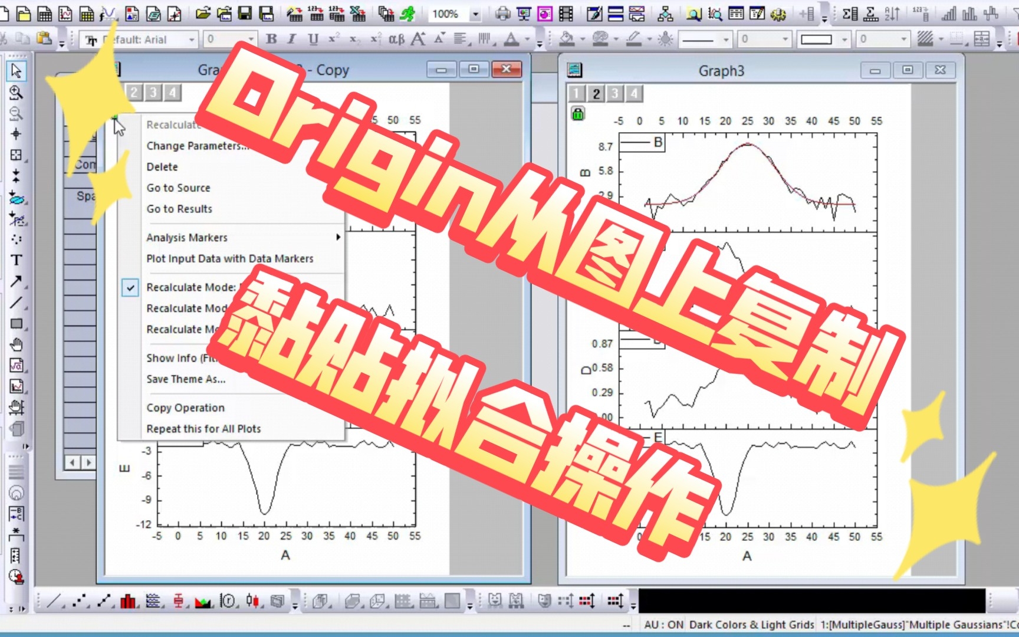Screen dimensions: 1019x637
Task: Open the rectangle border style dropdown
Action: [x=844, y=40]
